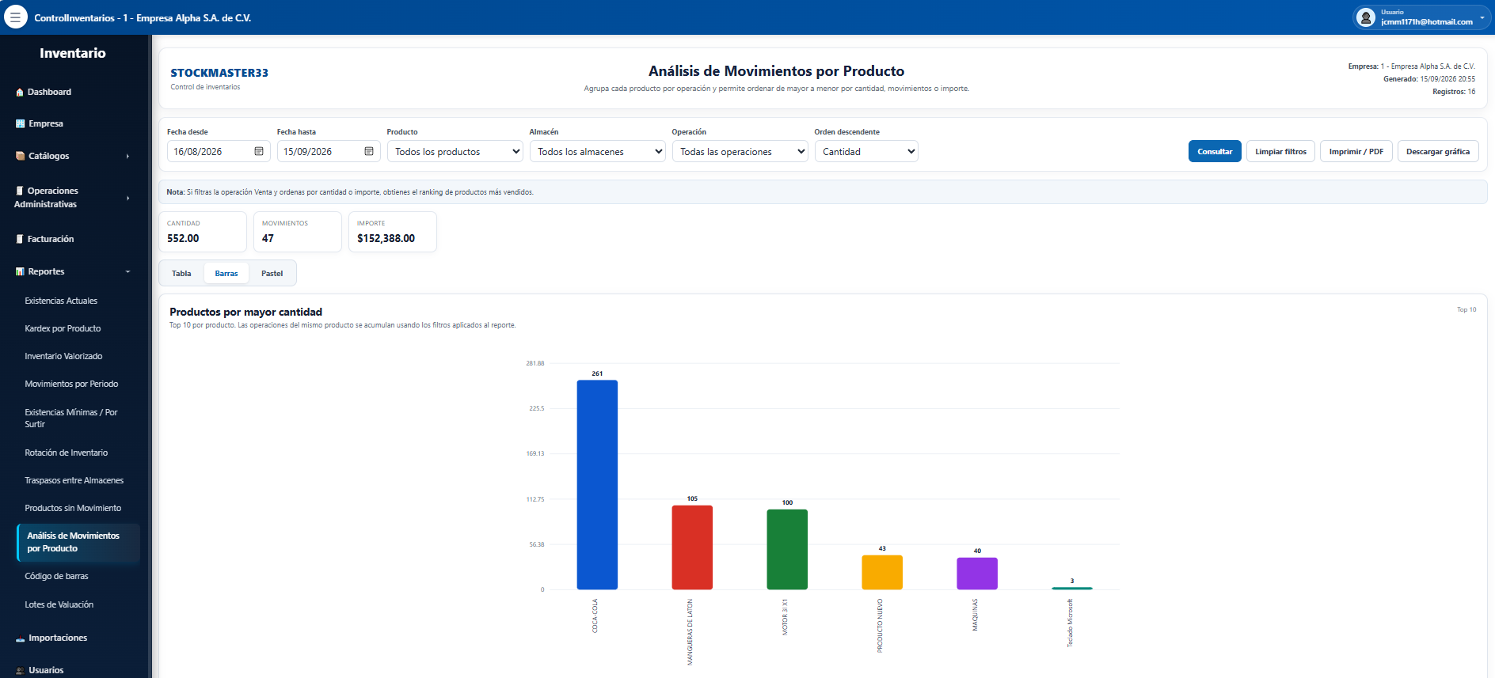Open the Orden descendente dropdown

pos(866,151)
